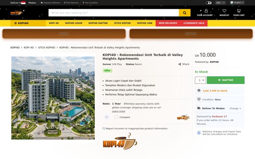
Task: Expand the quantity selector dropdown
Action: [200, 80]
